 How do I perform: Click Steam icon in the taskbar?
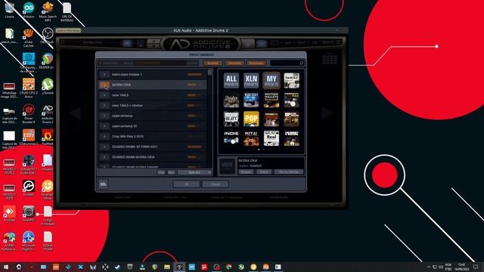coord(118,267)
